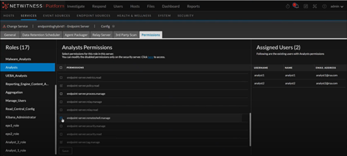347x156 pixels.
Task: Select Read_Central_Config role
Action: point(20,109)
